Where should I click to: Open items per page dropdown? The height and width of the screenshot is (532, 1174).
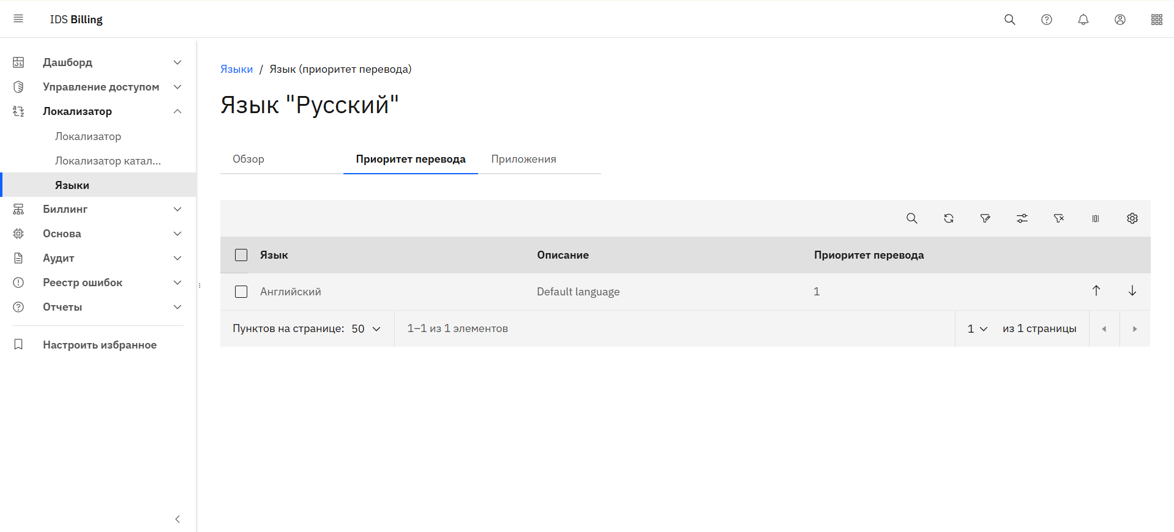pyautogui.click(x=366, y=329)
